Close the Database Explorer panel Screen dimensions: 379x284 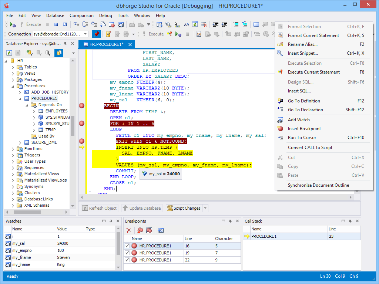[72, 44]
